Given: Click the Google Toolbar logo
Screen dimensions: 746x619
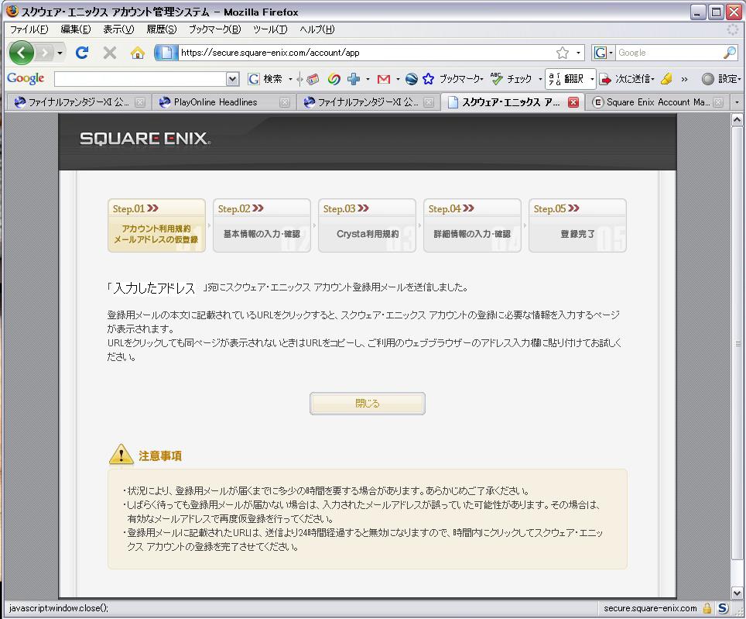Looking at the screenshot, I should click(26, 78).
